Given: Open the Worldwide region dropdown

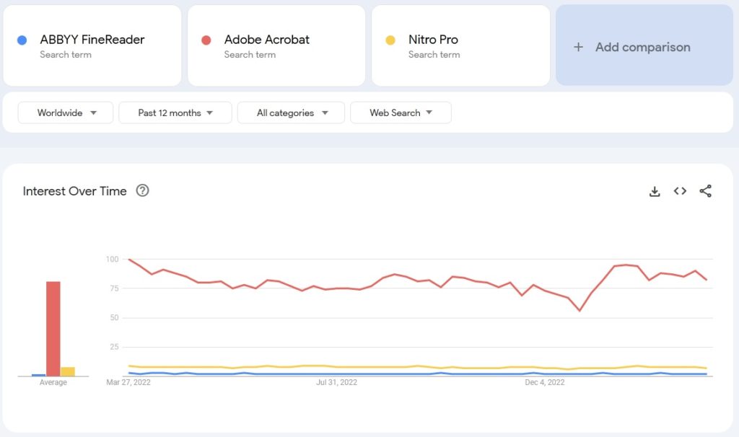Looking at the screenshot, I should [66, 112].
